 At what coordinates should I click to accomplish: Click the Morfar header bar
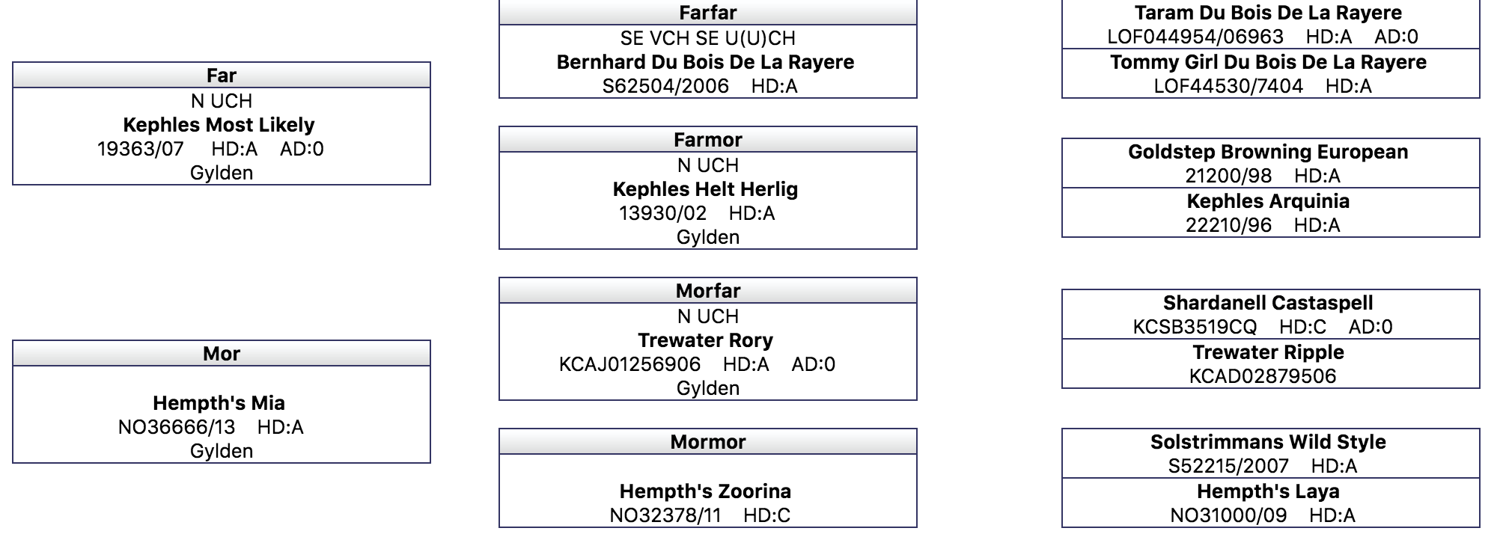(708, 291)
